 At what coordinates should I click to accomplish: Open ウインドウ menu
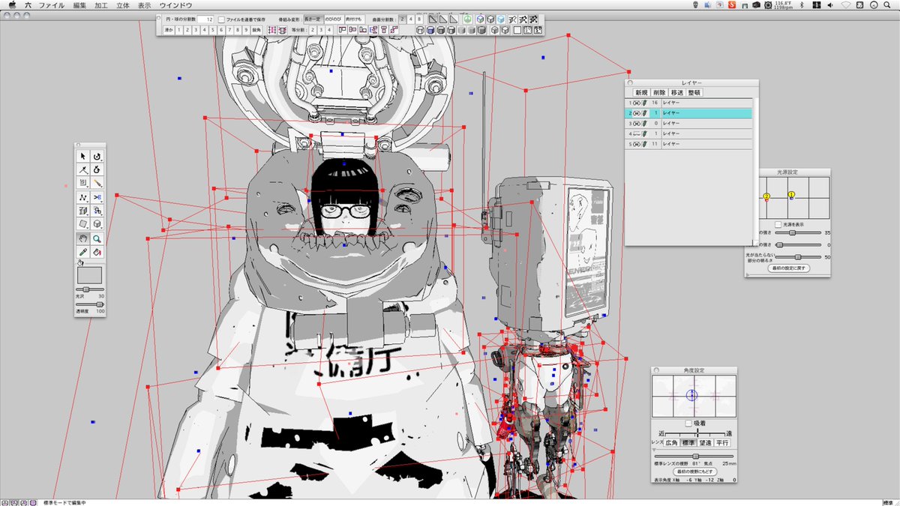point(175,4)
